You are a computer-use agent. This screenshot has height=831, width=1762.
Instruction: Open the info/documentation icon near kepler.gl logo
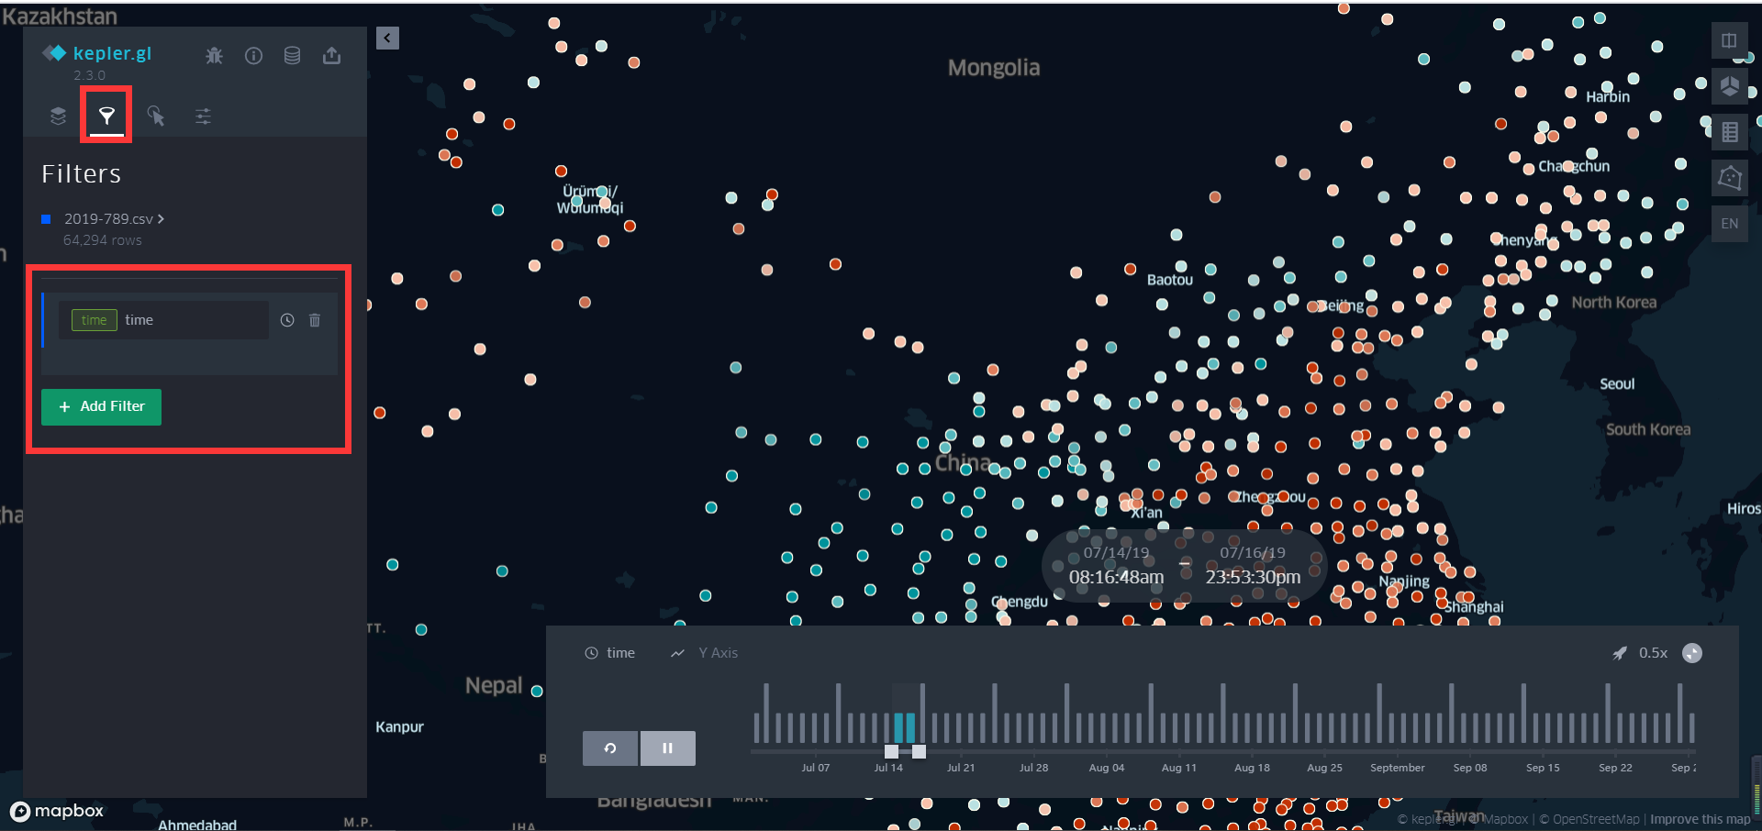point(254,55)
